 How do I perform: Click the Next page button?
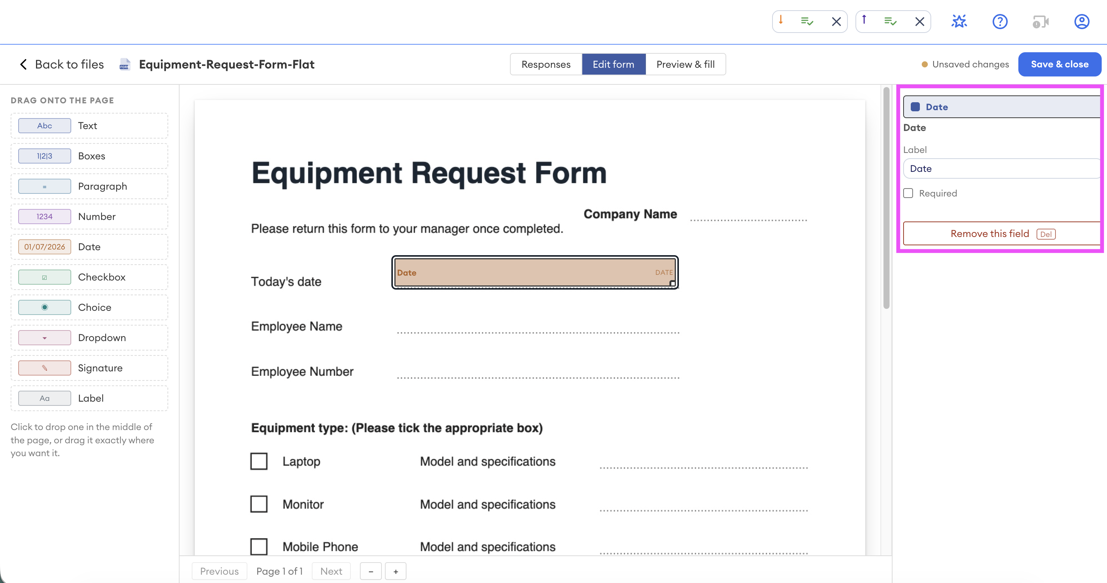pyautogui.click(x=331, y=571)
